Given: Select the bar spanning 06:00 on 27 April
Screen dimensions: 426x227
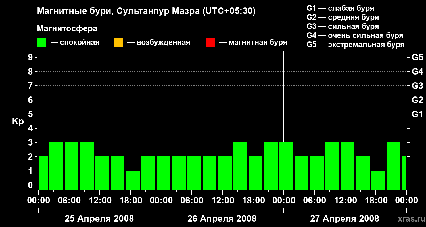Looking at the screenshot, I should 317,173.
